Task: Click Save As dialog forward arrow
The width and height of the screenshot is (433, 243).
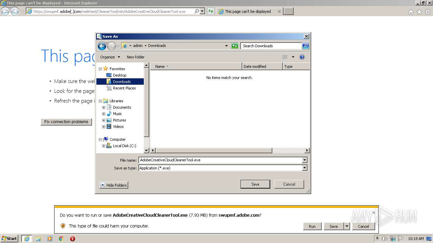Action: pos(111,46)
